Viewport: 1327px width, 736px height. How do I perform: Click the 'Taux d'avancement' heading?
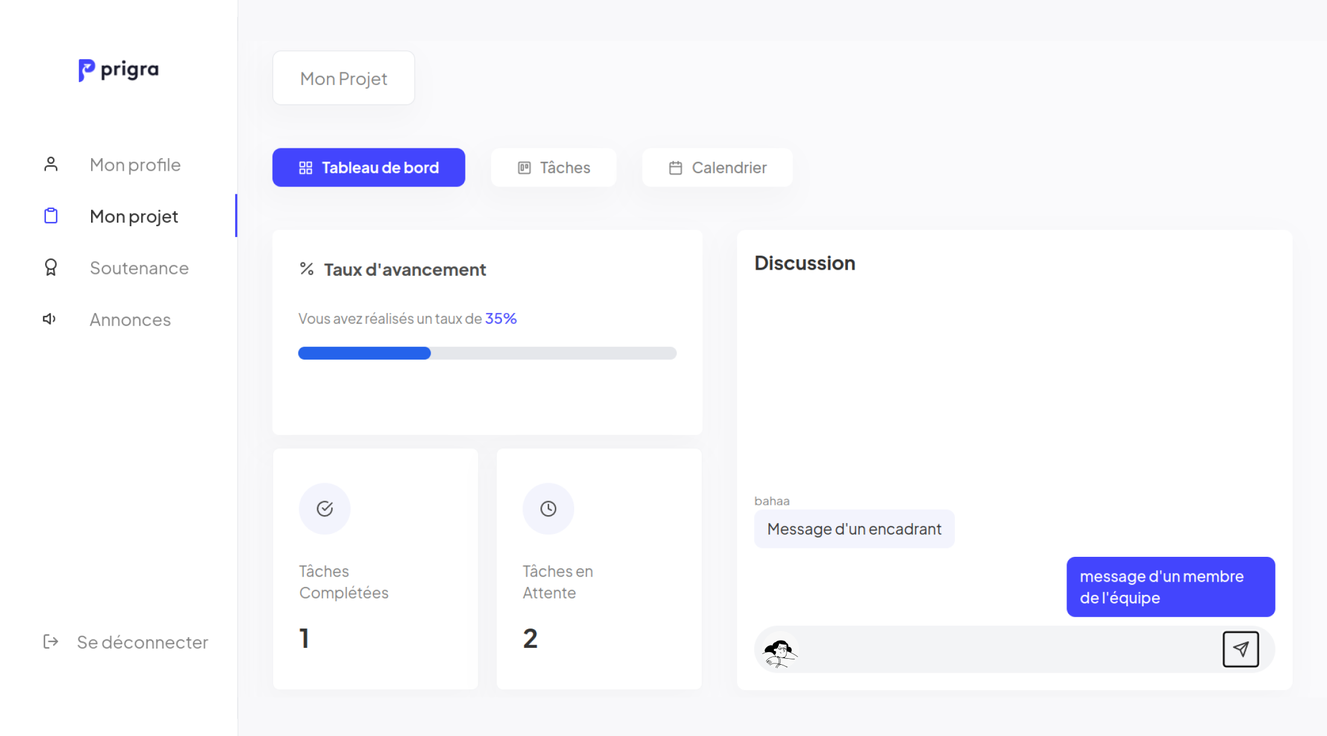pyautogui.click(x=405, y=270)
